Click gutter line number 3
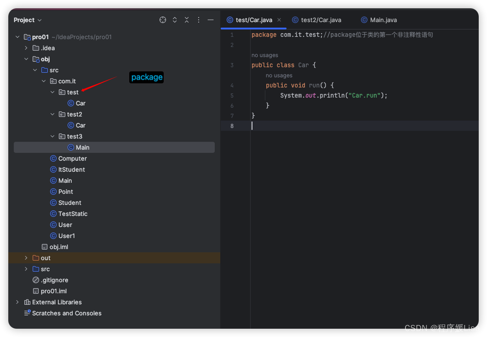 [232, 65]
